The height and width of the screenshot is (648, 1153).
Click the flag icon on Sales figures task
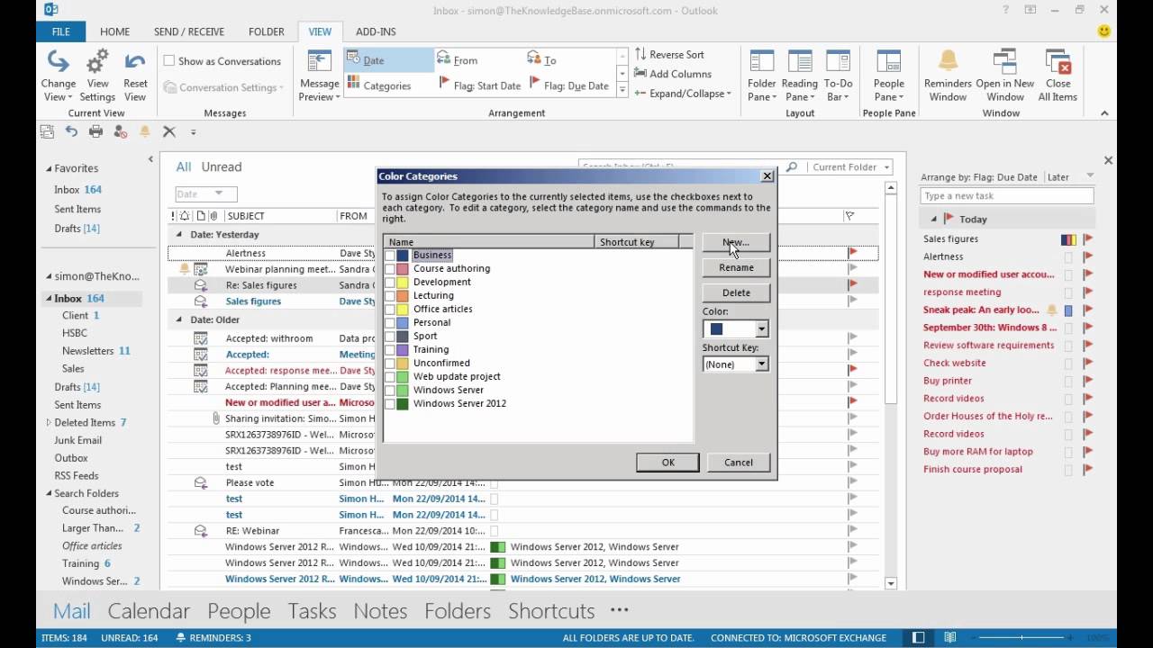(x=1087, y=239)
